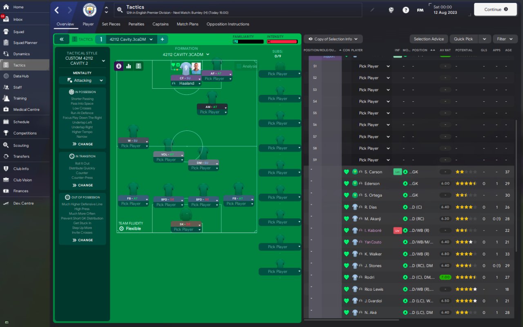Open the Club Info shield icon
The width and height of the screenshot is (523, 327).
pos(6,168)
